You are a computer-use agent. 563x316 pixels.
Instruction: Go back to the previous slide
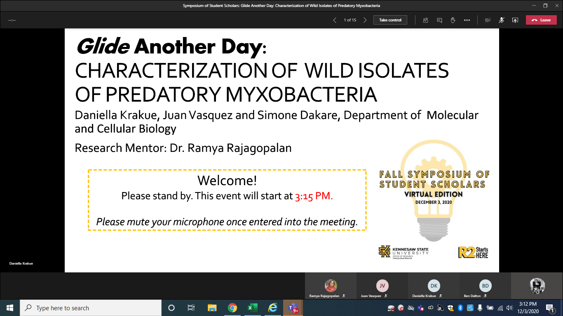[x=335, y=20]
